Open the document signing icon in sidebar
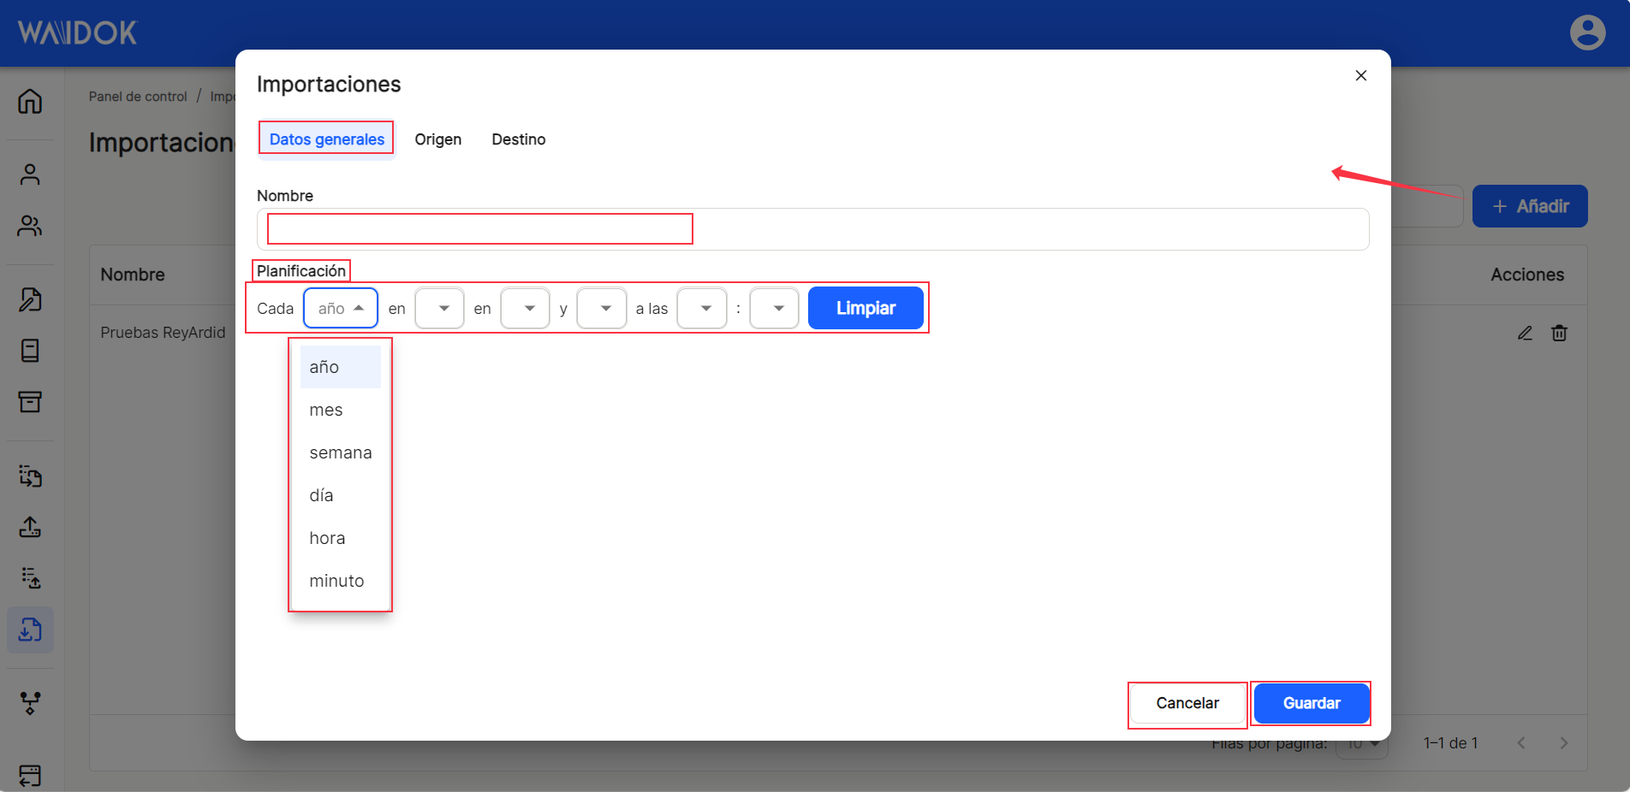 click(x=30, y=299)
